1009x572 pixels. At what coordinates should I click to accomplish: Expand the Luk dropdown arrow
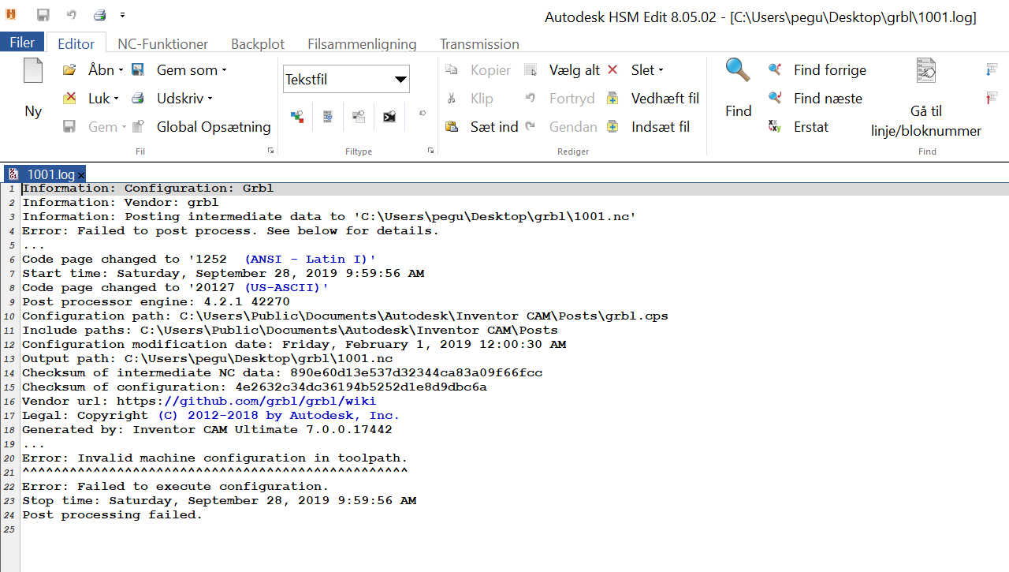coord(116,99)
